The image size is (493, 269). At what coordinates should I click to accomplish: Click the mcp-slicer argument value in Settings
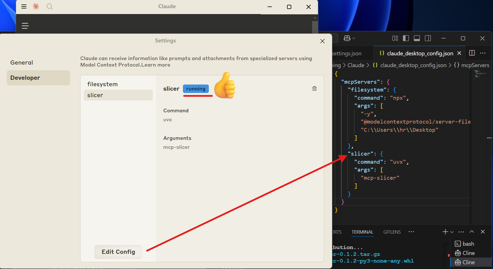[x=176, y=147]
